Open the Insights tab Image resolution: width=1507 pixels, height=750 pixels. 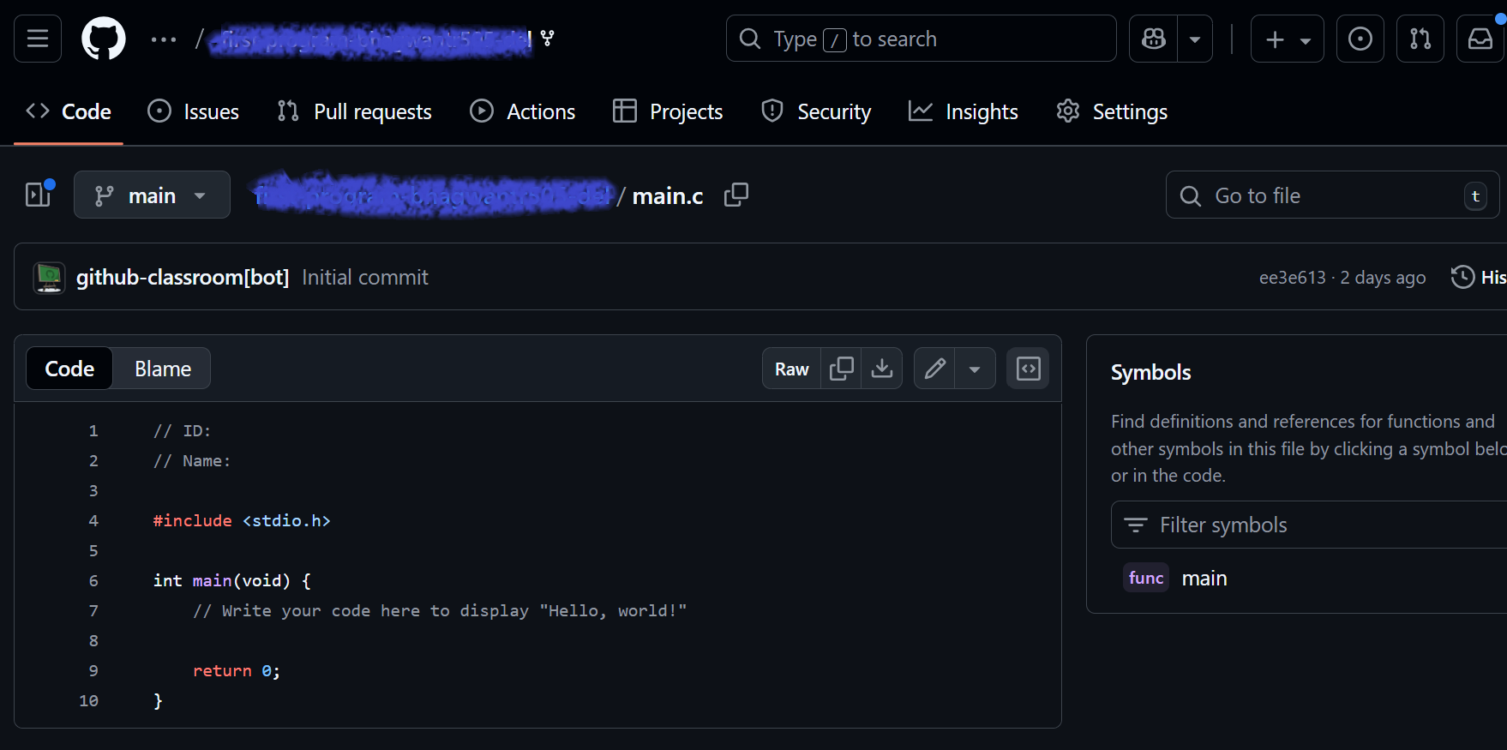(x=964, y=111)
